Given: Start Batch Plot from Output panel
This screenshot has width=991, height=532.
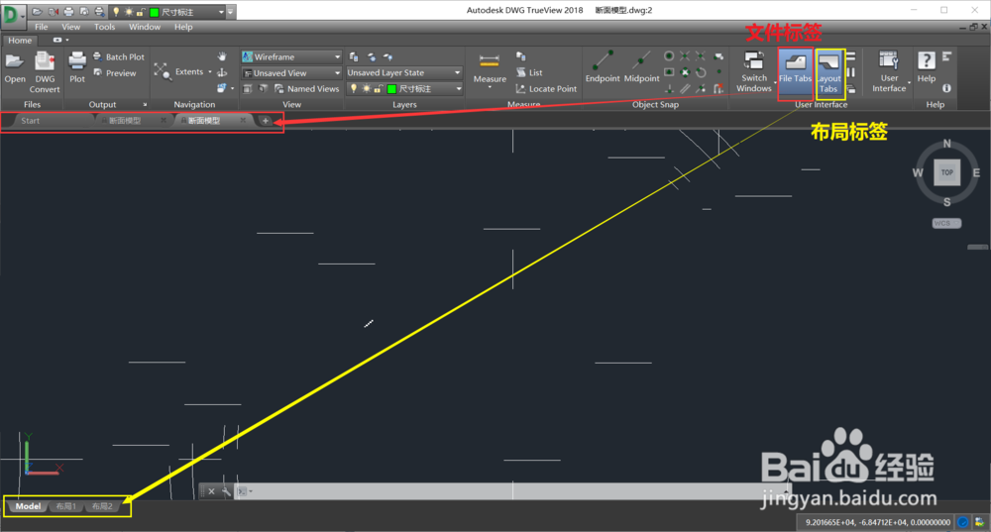Looking at the screenshot, I should click(118, 56).
